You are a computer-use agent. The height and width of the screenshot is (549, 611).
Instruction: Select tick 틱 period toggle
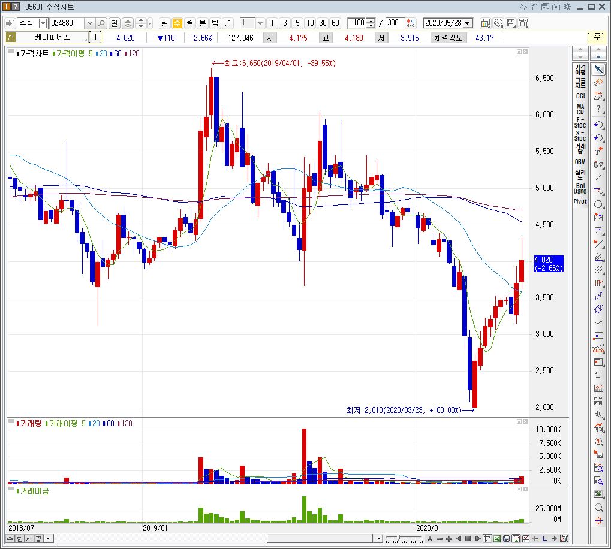coord(215,23)
